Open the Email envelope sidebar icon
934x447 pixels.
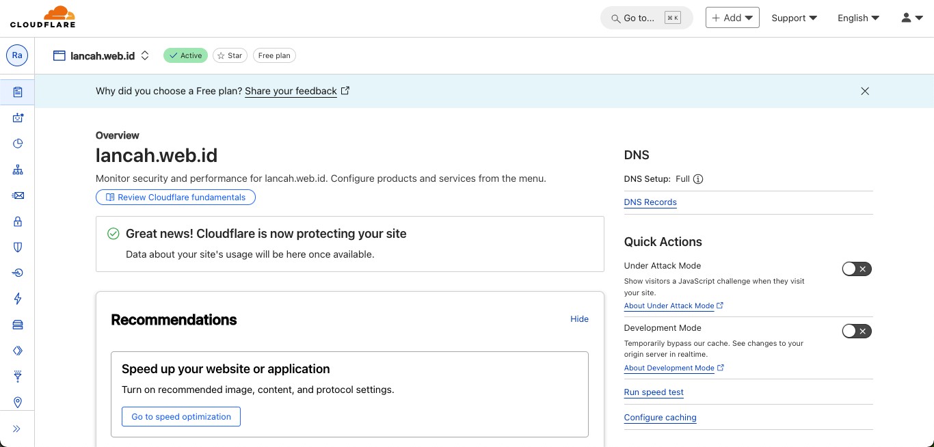pos(18,195)
